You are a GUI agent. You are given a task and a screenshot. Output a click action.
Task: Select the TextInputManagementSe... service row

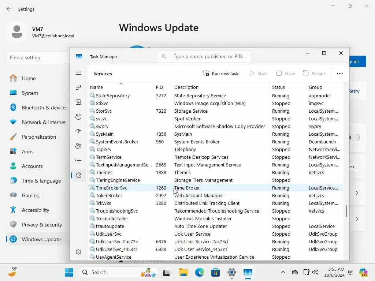point(215,165)
